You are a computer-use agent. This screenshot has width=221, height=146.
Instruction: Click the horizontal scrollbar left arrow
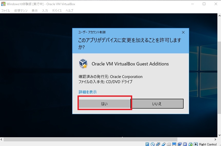pyautogui.click(x=1, y=140)
